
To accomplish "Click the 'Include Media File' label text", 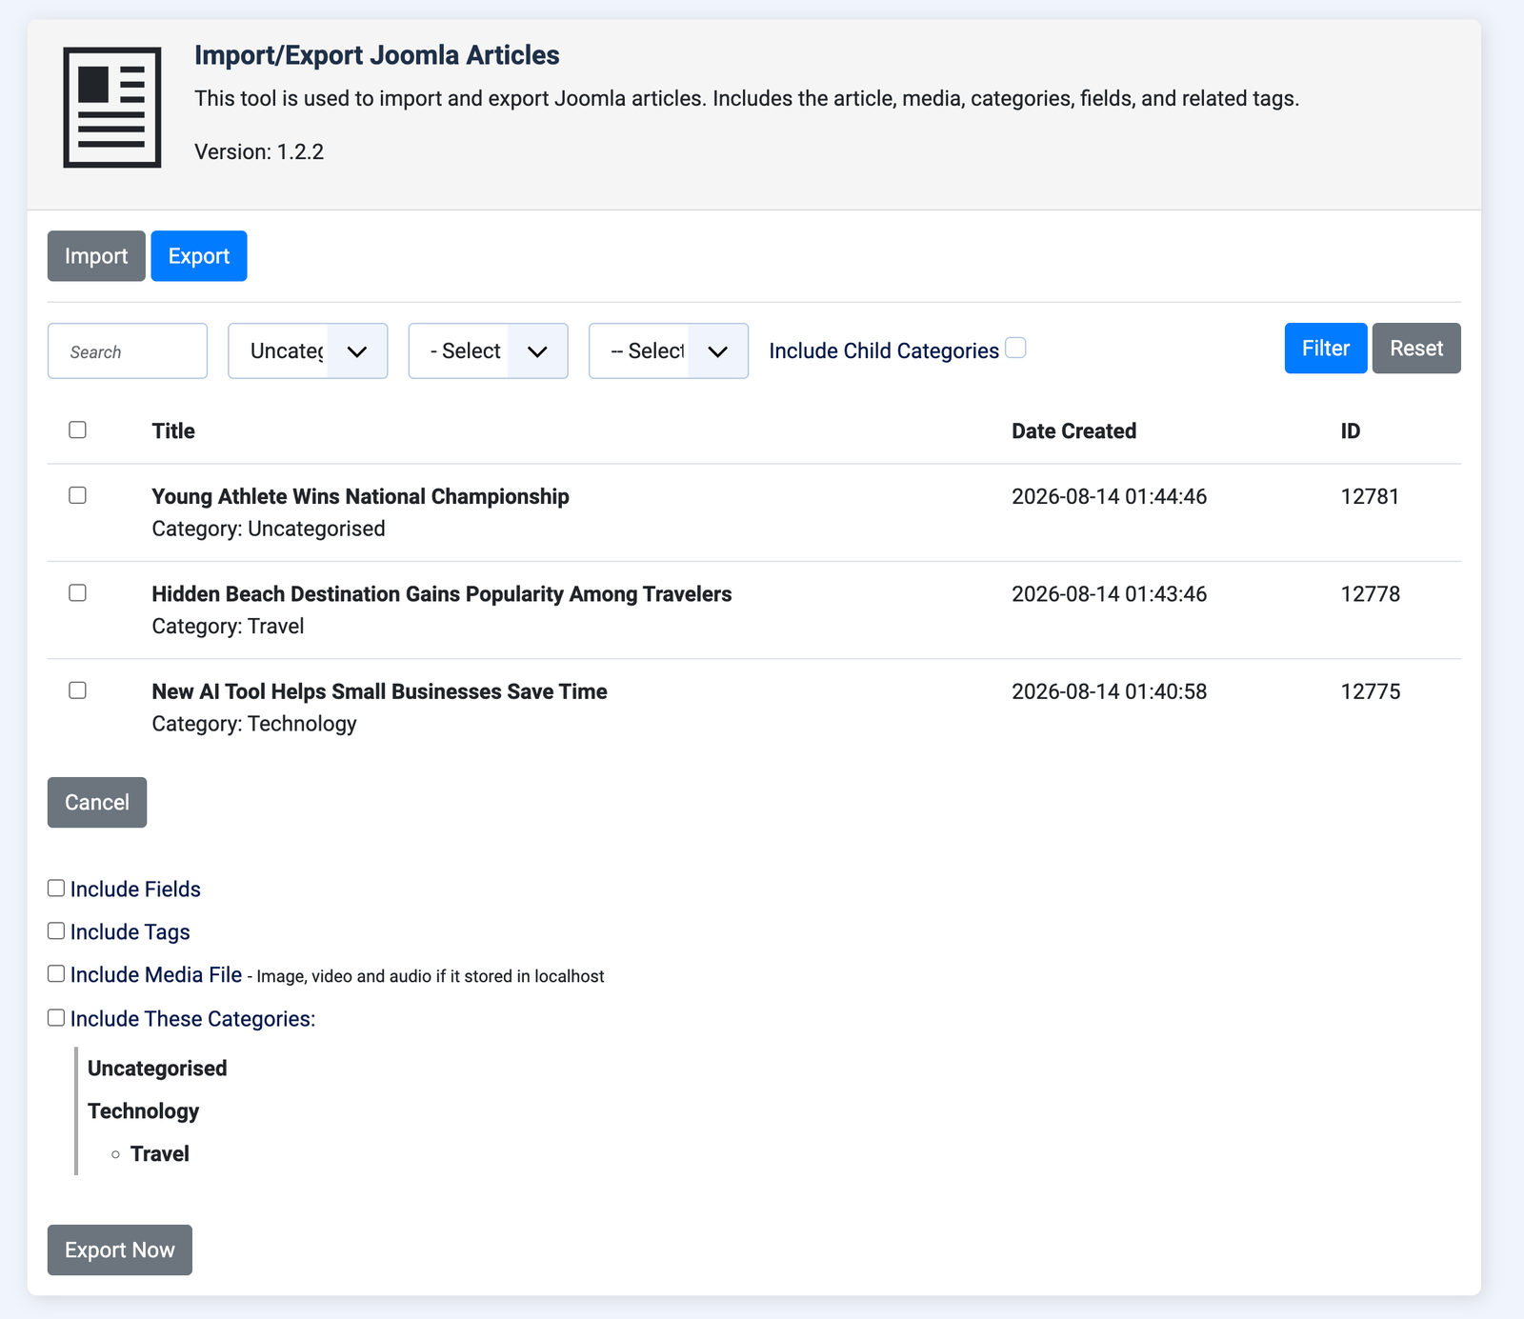I will [x=156, y=974].
